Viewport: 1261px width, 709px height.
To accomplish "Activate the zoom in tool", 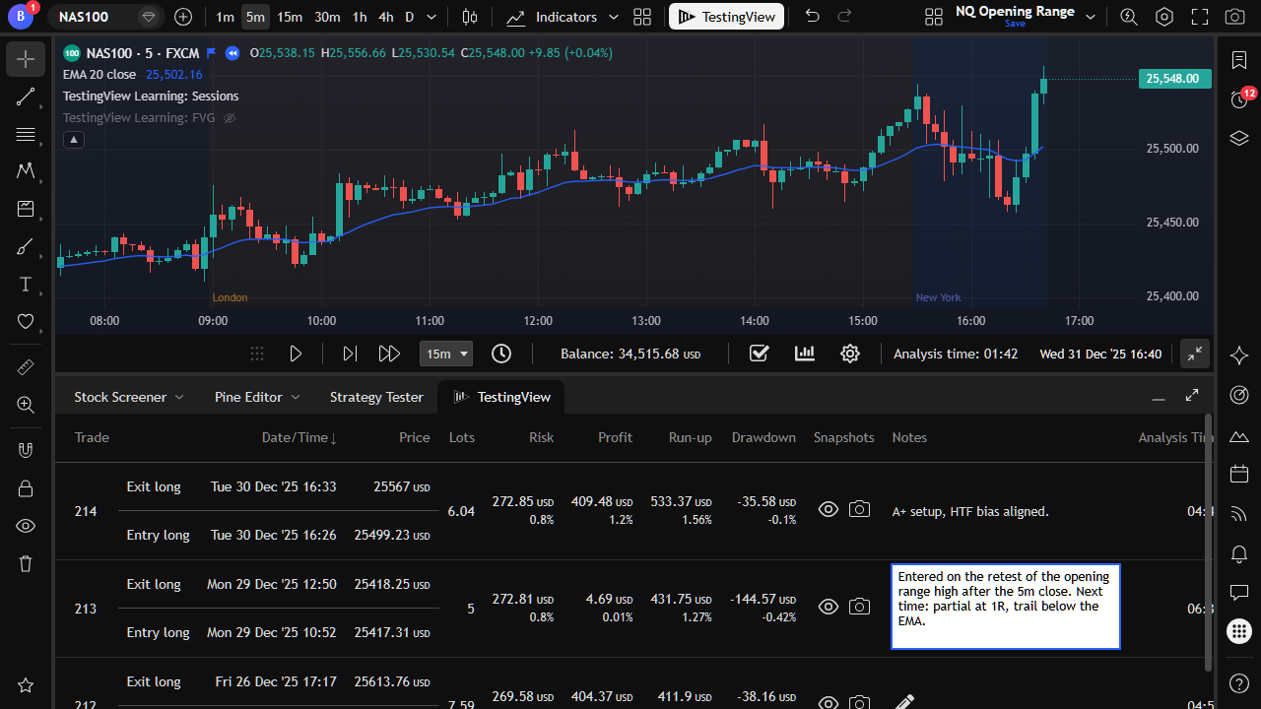I will pos(26,404).
